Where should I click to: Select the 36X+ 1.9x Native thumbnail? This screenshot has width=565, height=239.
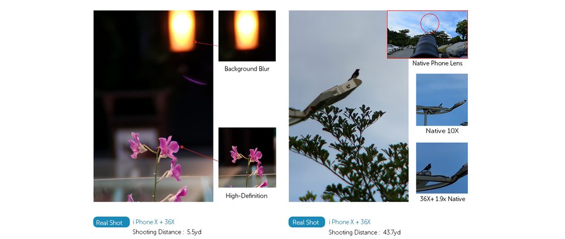442,168
